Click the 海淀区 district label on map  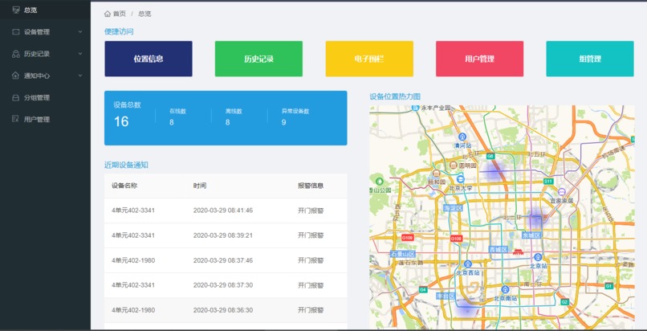click(x=452, y=208)
